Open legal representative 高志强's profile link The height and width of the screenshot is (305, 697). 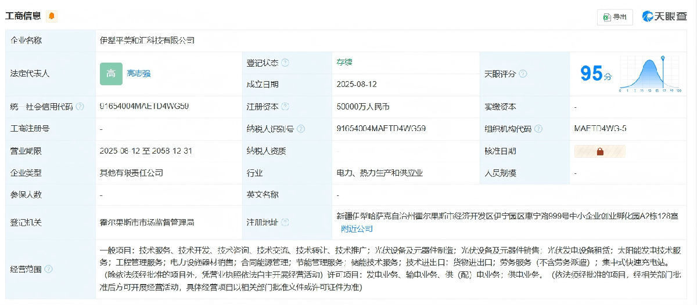[139, 74]
